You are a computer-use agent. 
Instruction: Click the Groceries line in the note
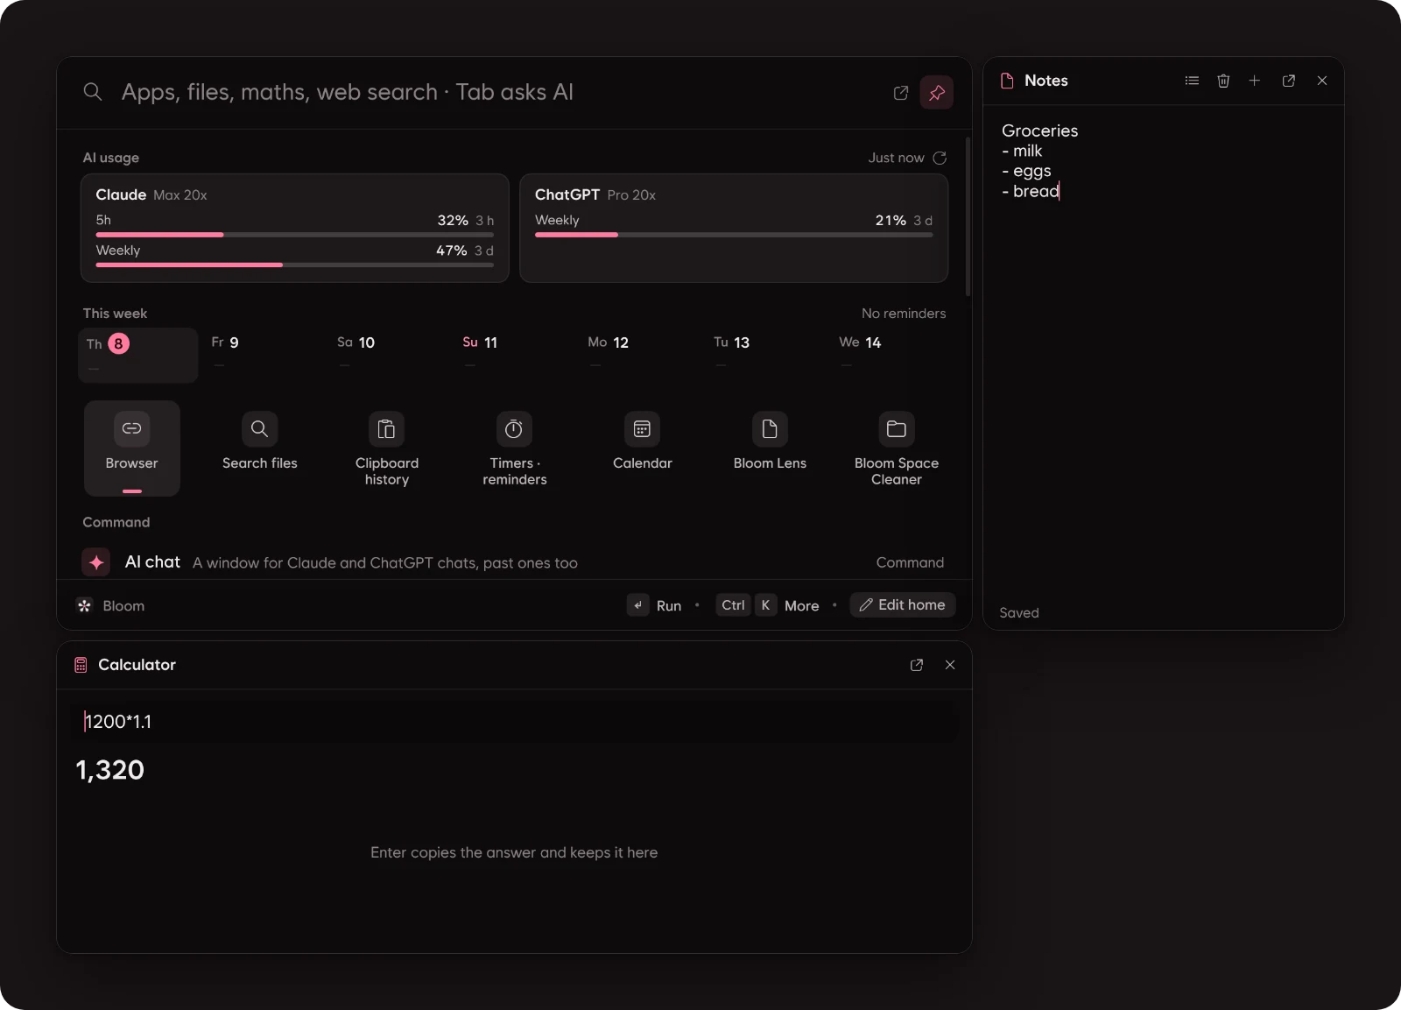click(1040, 131)
